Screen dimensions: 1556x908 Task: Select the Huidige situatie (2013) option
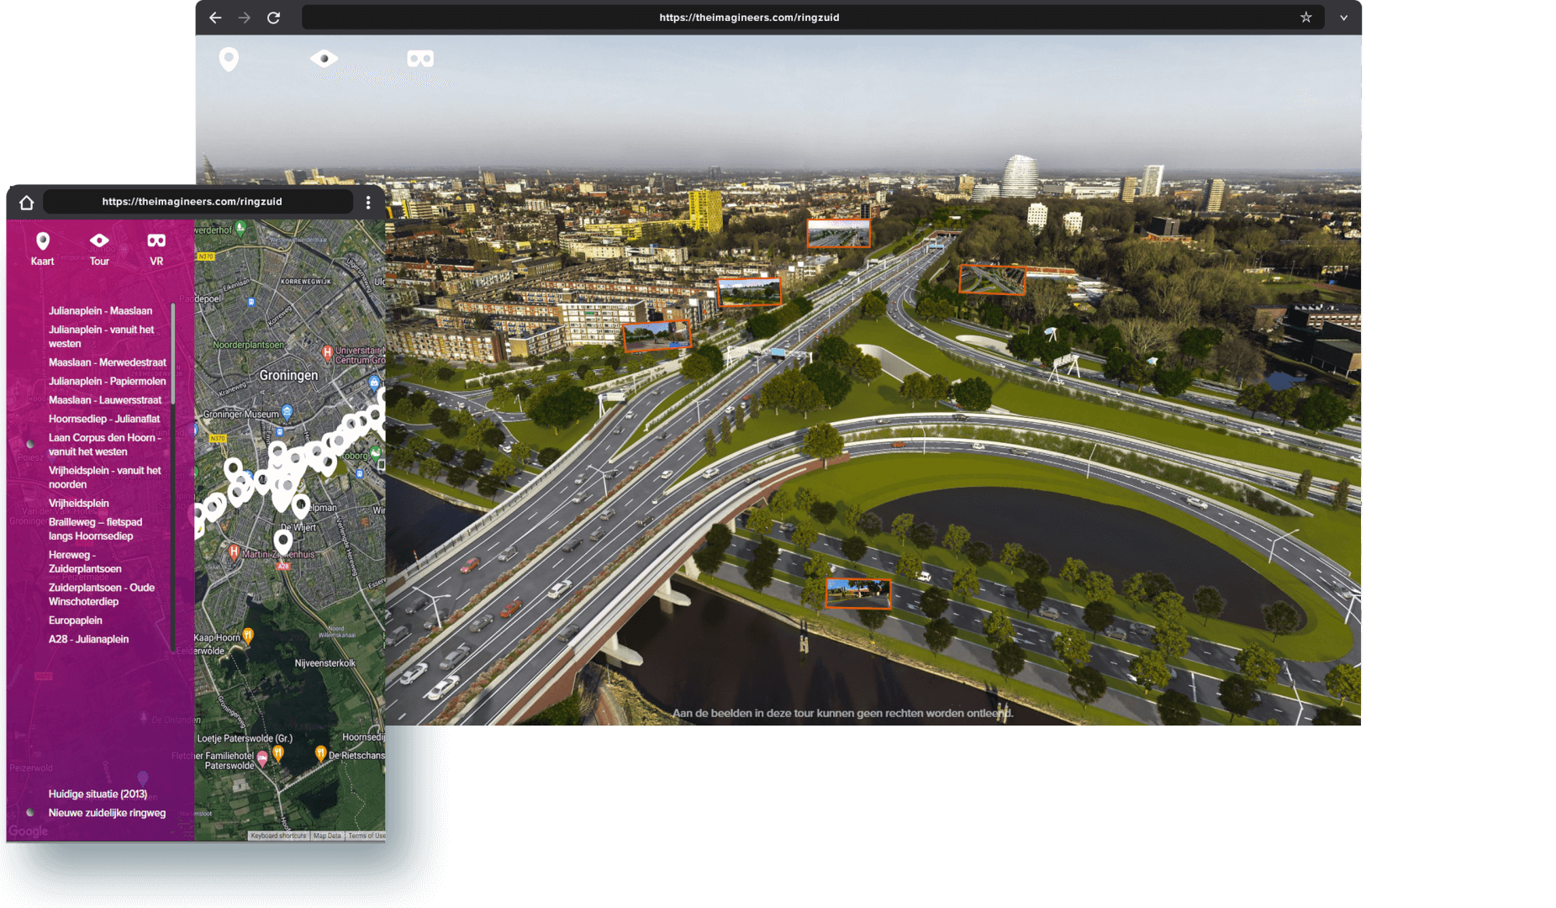tap(98, 794)
